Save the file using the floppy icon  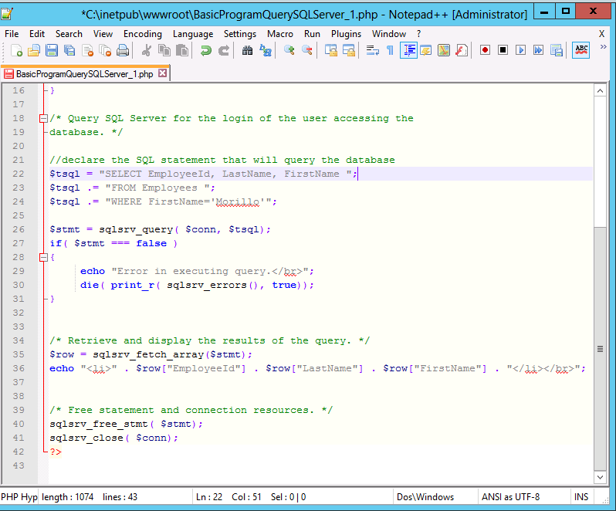point(52,50)
